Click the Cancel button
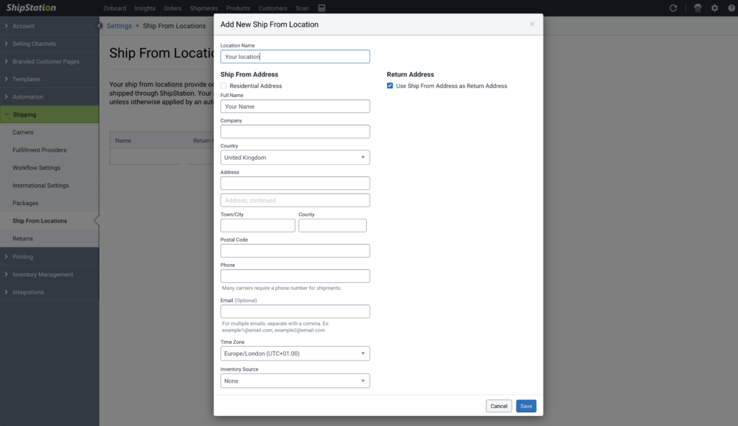The image size is (738, 426). [499, 406]
